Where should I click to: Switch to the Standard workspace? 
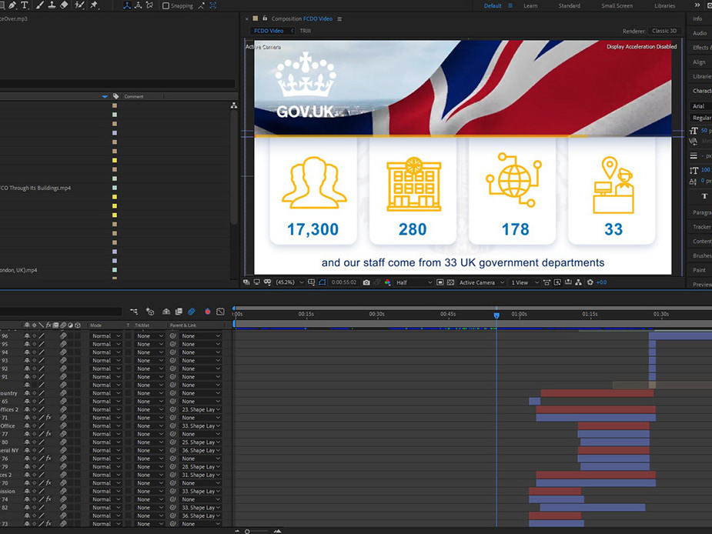tap(570, 6)
